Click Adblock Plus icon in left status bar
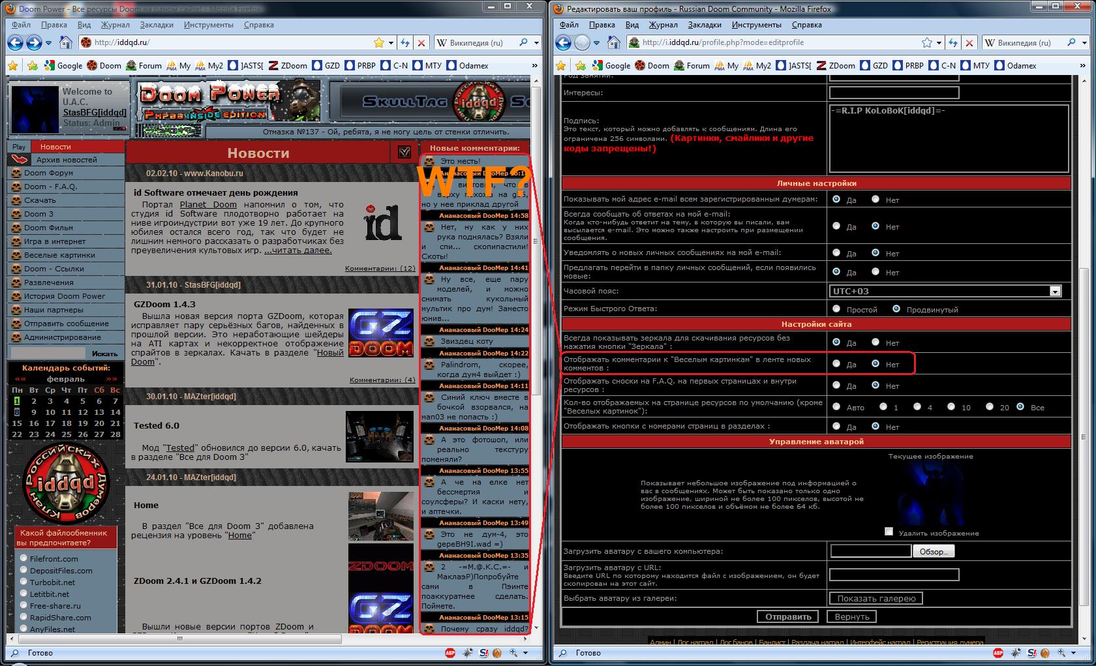Viewport: 1096px width, 666px height. pyautogui.click(x=450, y=652)
